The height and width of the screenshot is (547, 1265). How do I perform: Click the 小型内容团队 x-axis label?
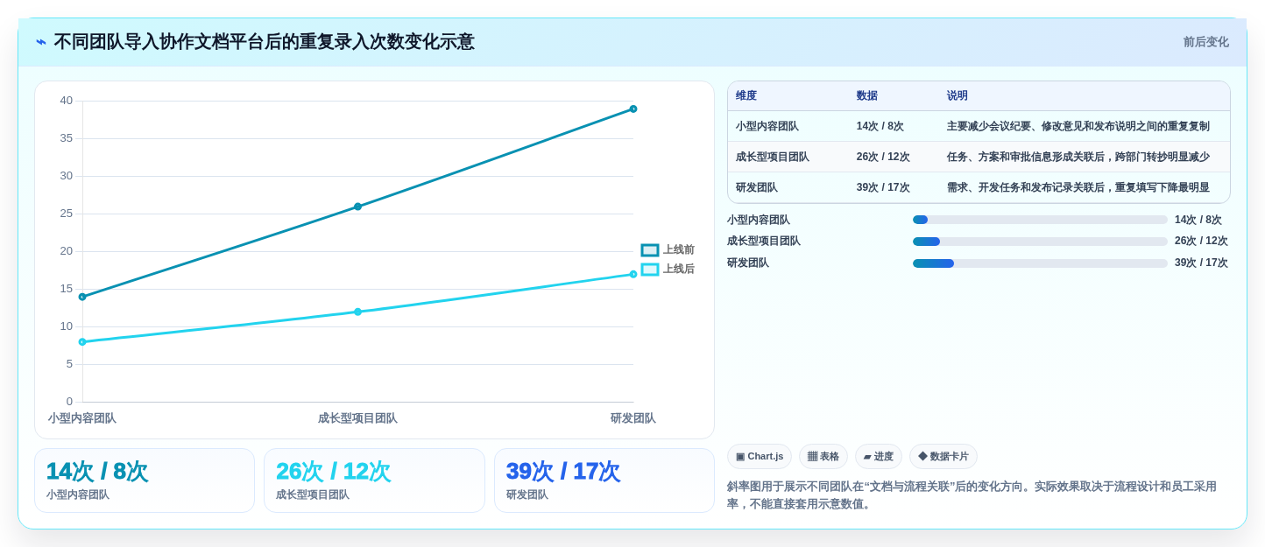pos(82,418)
